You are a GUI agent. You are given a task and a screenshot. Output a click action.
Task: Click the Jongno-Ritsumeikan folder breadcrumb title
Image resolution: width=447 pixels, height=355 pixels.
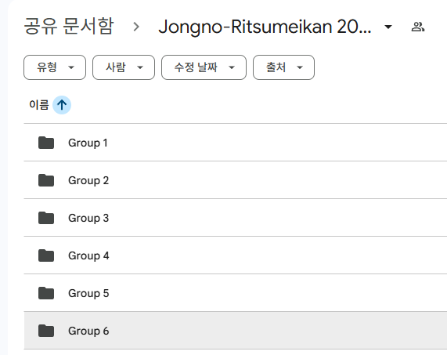click(265, 27)
